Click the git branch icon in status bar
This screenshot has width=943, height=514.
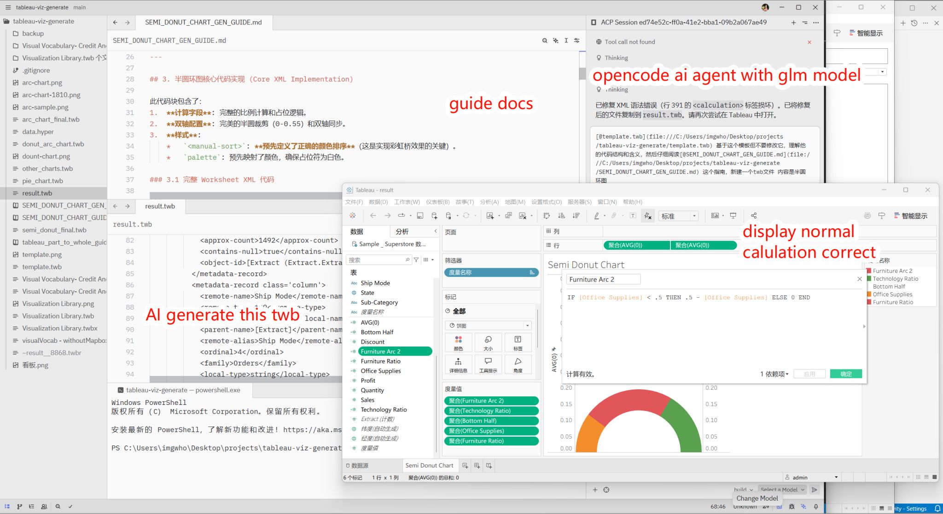click(19, 506)
